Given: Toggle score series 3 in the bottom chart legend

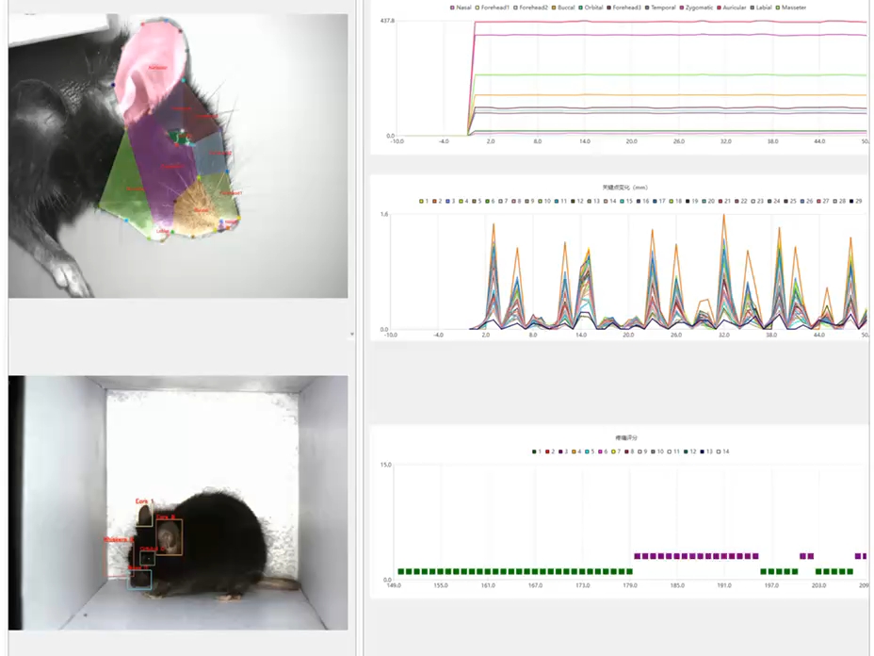Looking at the screenshot, I should (563, 451).
